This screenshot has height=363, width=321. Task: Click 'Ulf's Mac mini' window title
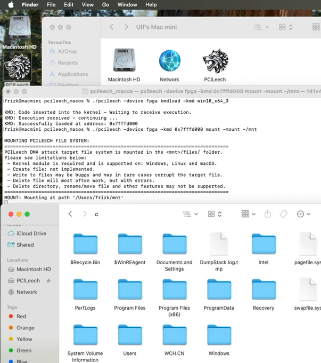pyautogui.click(x=157, y=27)
